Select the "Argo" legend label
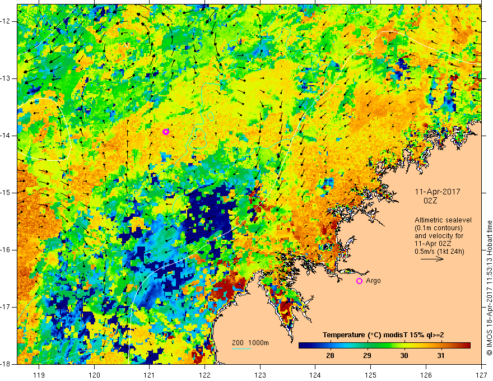The image size is (493, 381). point(373,281)
